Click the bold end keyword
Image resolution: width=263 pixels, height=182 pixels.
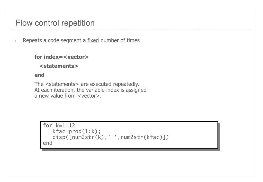pyautogui.click(x=39, y=75)
